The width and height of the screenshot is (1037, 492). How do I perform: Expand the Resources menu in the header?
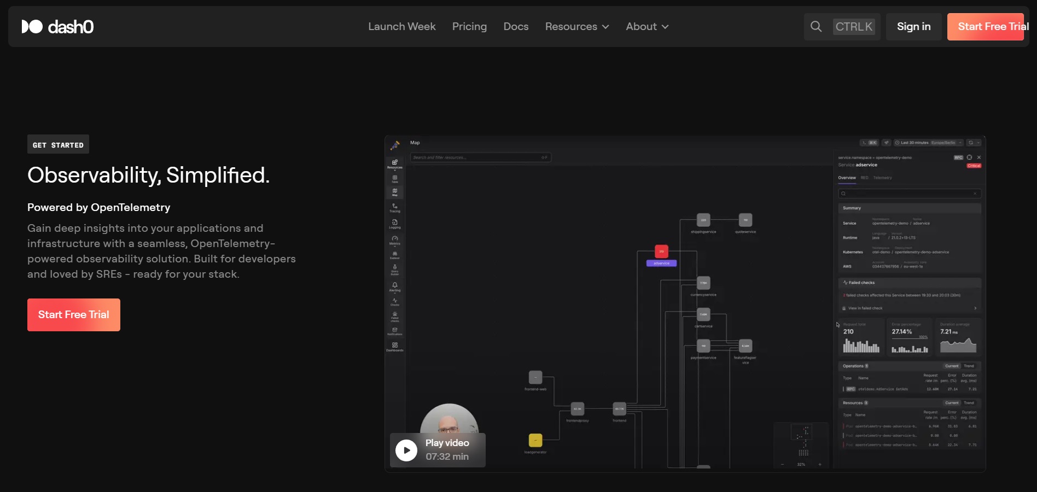(577, 26)
